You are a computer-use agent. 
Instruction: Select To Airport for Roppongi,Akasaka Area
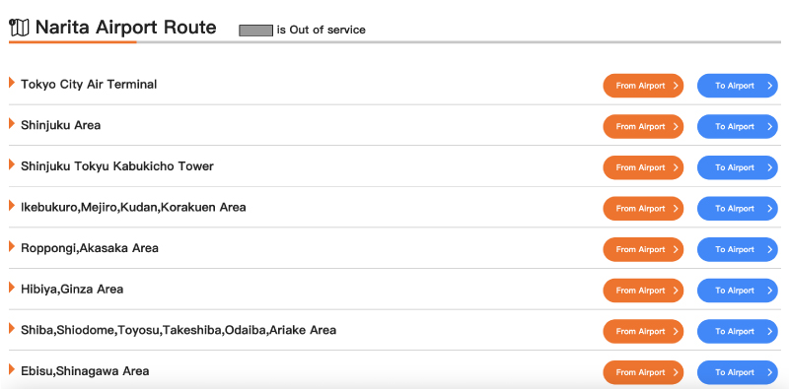pos(737,250)
